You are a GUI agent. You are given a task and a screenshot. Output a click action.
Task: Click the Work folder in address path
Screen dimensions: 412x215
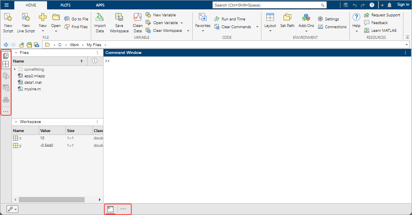74,45
